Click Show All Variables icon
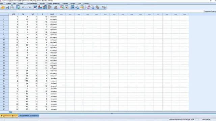The image size is (216, 121). click(x=98, y=7)
